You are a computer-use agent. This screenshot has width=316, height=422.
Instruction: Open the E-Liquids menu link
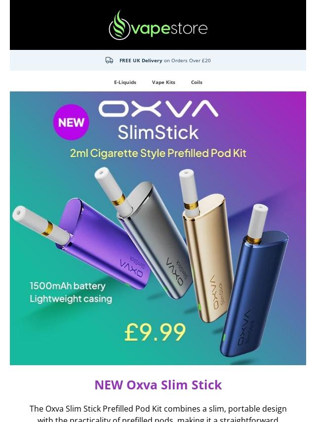125,83
